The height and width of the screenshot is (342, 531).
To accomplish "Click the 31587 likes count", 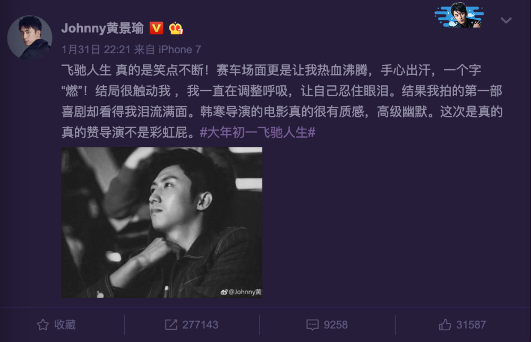I will (x=471, y=324).
